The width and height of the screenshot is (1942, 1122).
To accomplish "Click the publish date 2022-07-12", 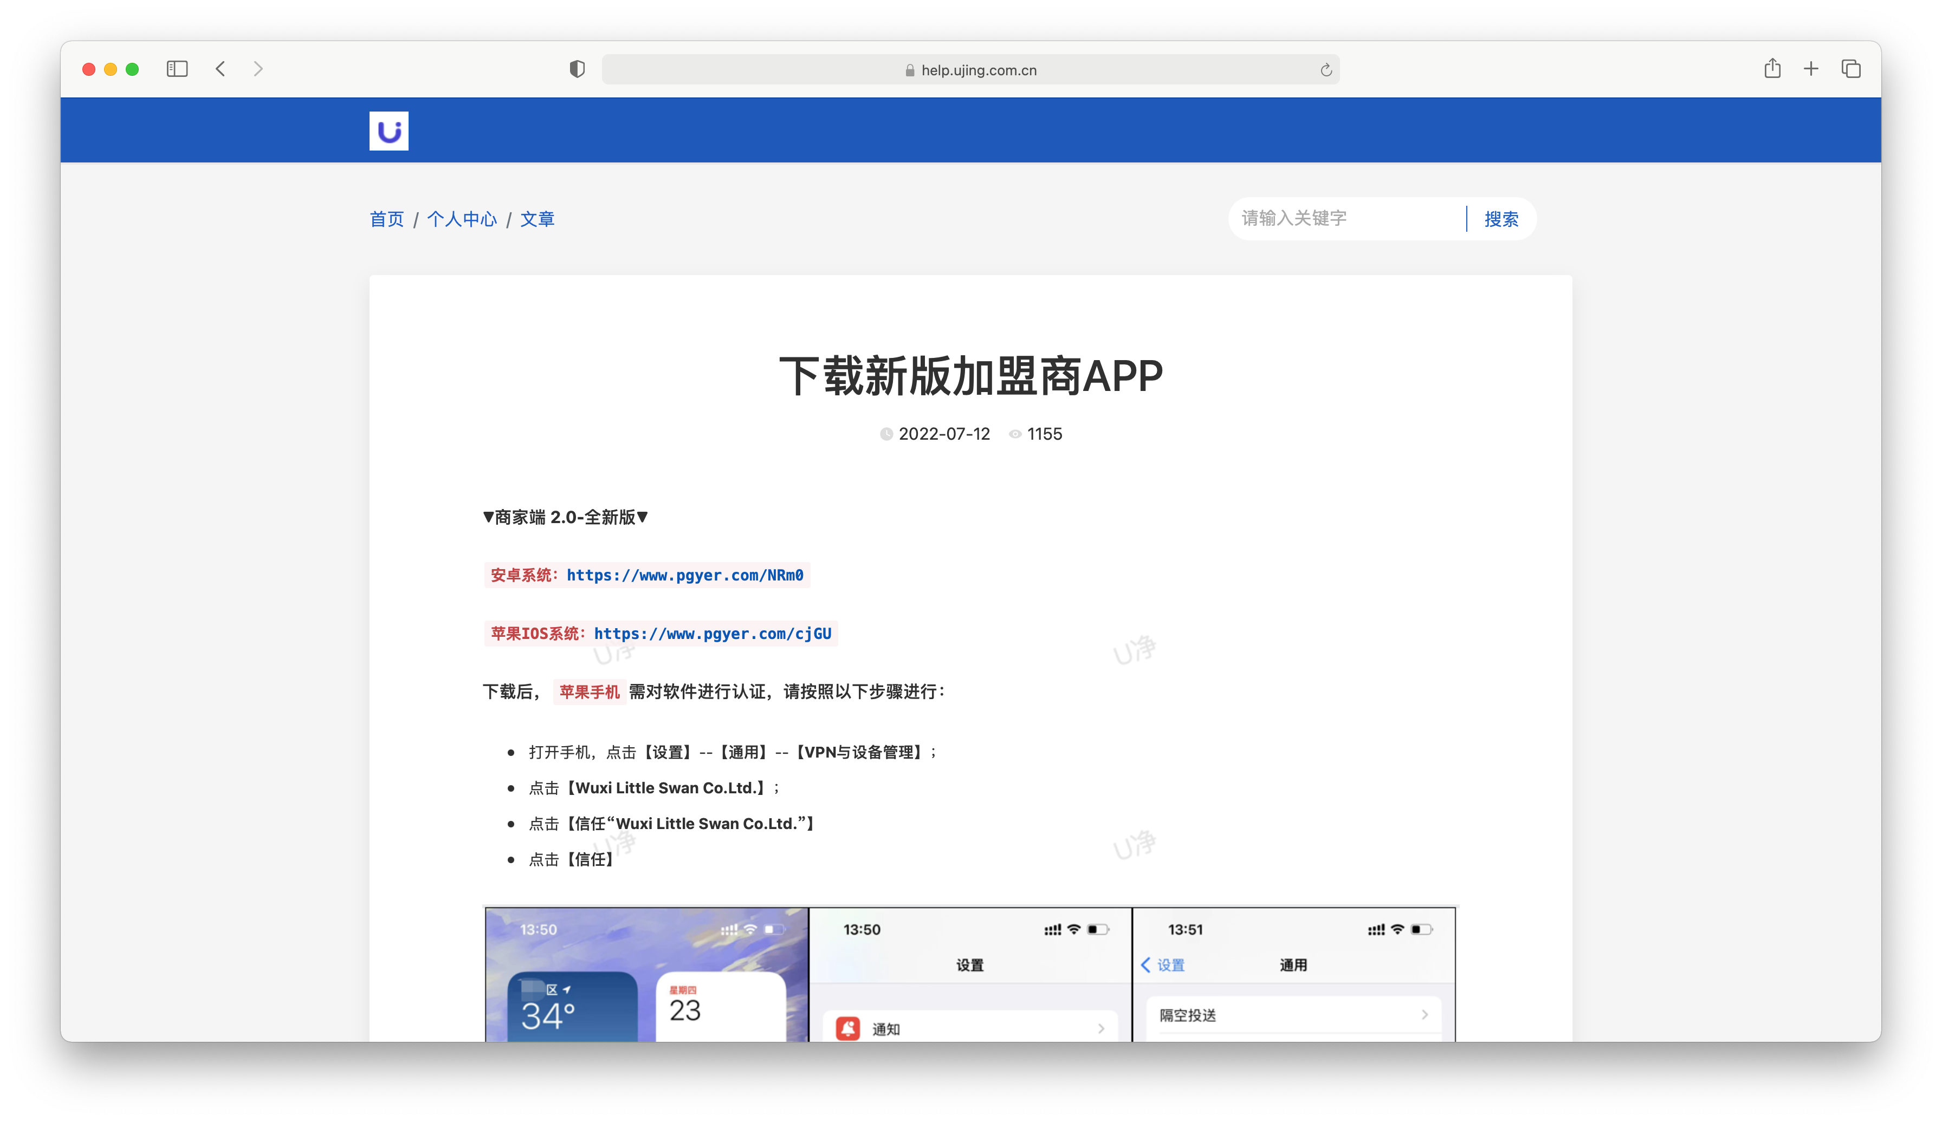I will tap(944, 434).
